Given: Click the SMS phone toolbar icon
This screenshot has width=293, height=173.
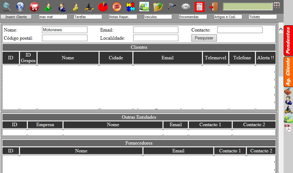Looking at the screenshot, I should click(x=144, y=7).
